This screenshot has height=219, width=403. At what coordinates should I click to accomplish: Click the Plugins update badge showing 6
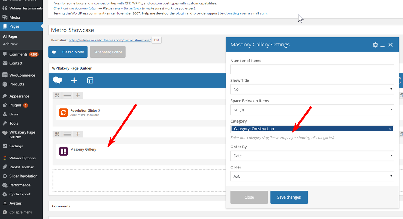(x=26, y=105)
